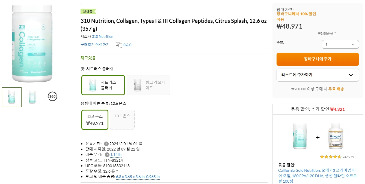Viewport: 365px width, 184px height.
Task: Open the 1.14 lb shipping weight link
Action: pyautogui.click(x=115, y=154)
